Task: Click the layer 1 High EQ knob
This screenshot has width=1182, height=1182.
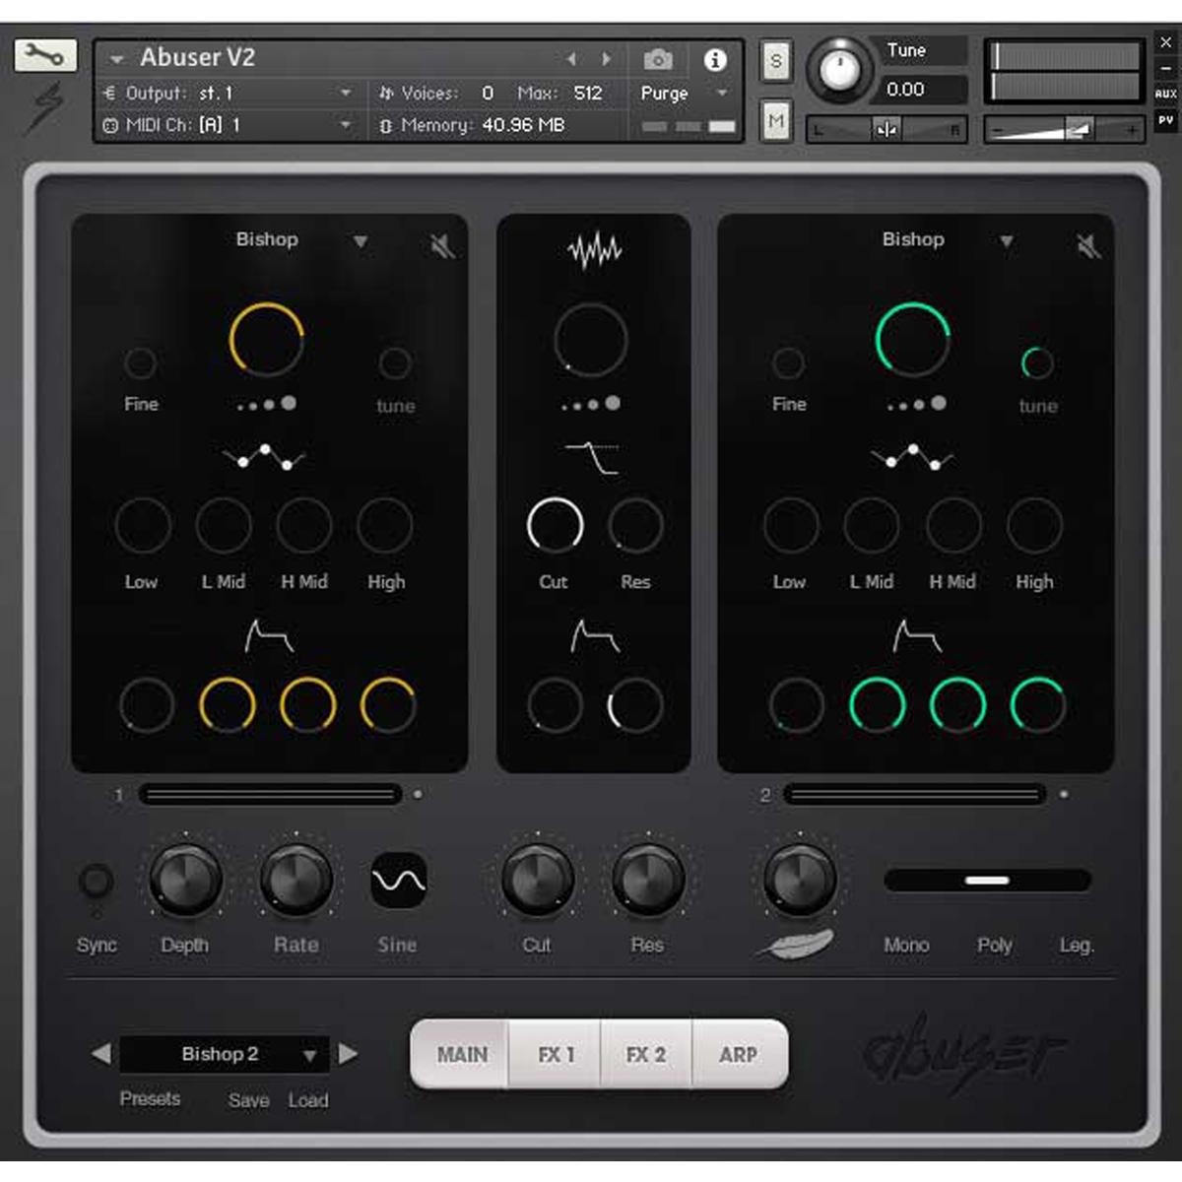Action: (x=385, y=525)
